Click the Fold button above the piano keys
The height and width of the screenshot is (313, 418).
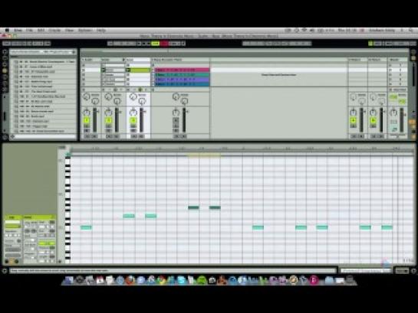[x=62, y=147]
